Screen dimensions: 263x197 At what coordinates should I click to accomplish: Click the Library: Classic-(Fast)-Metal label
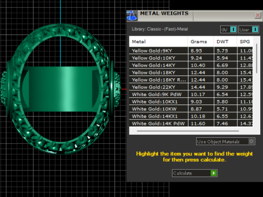tap(160, 29)
